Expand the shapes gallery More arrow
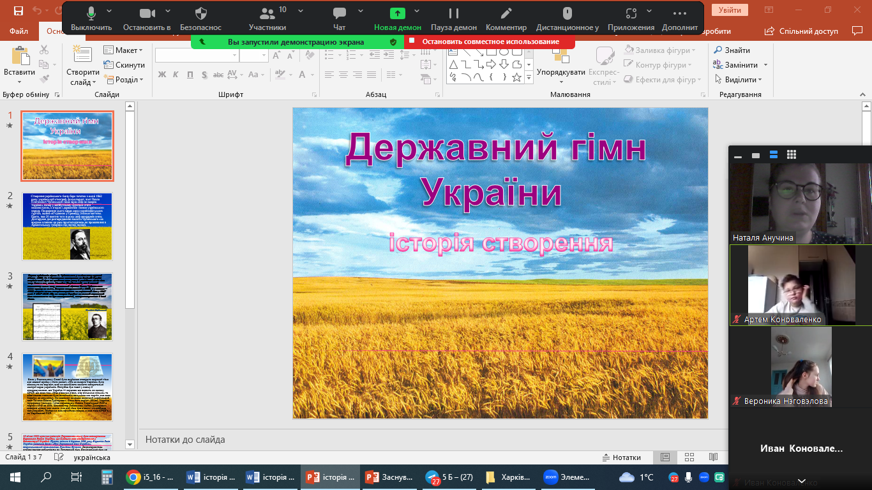The image size is (872, 490). click(529, 77)
